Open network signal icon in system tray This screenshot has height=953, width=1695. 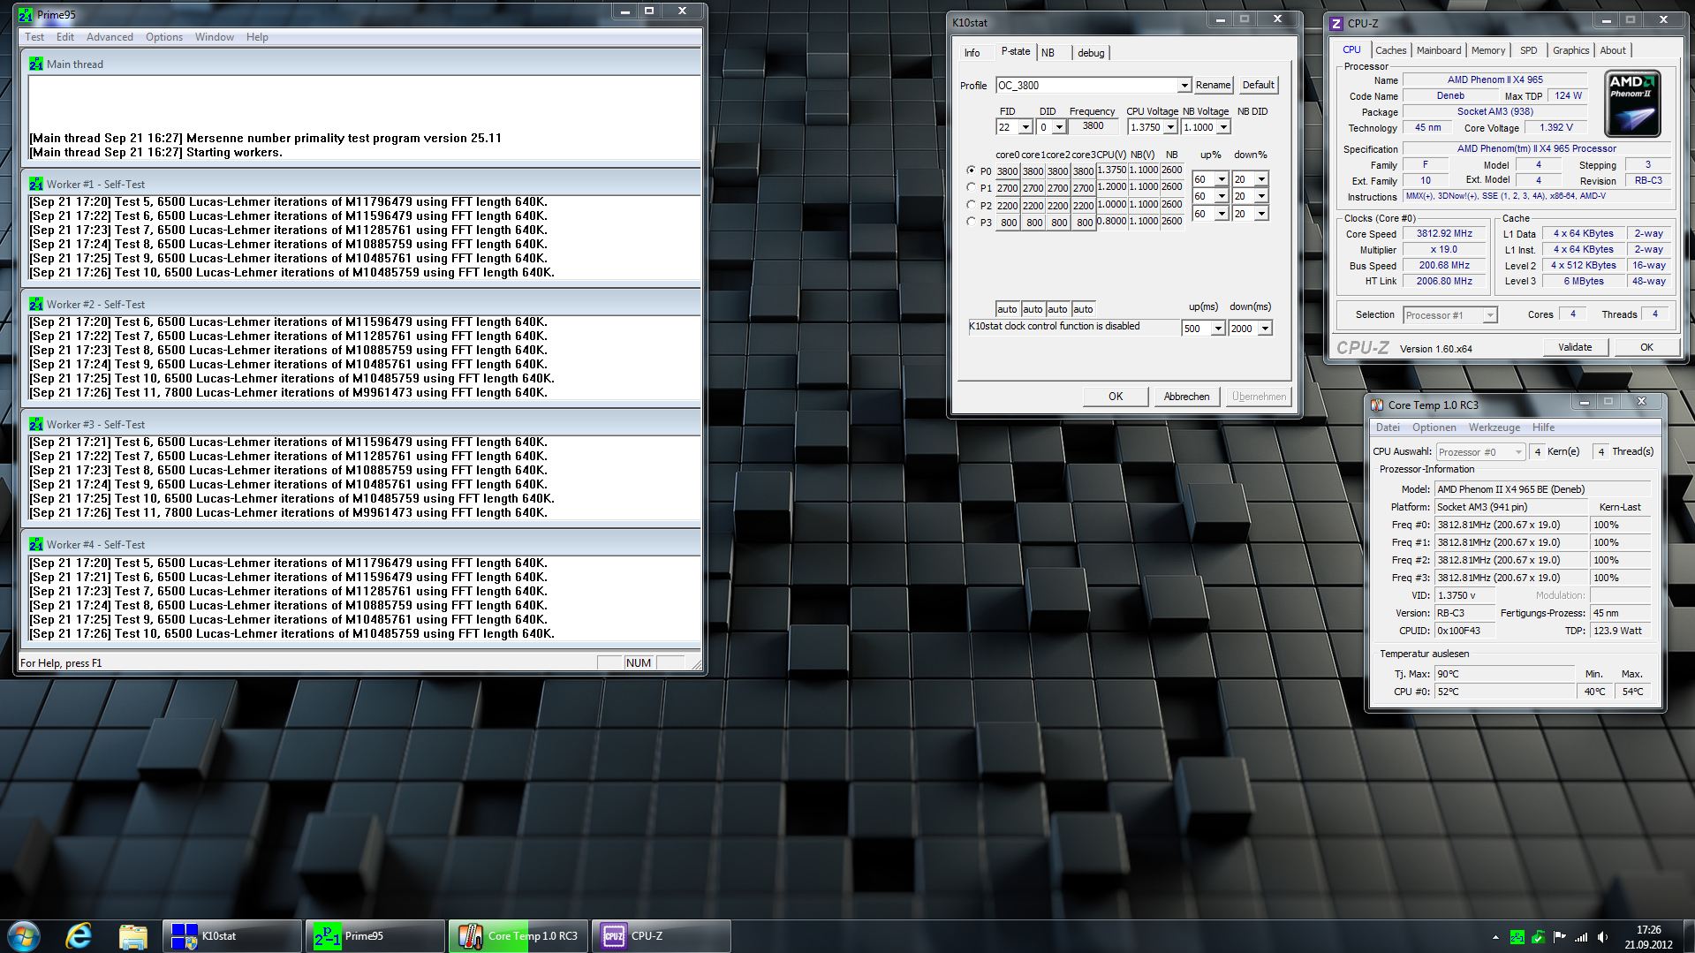click(x=1581, y=936)
